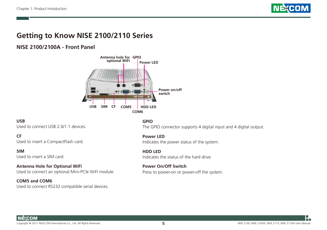The width and height of the screenshot is (327, 230).
Task: Click the 'Antenna hole for optional WiFi' diagram label
Action: point(115,59)
